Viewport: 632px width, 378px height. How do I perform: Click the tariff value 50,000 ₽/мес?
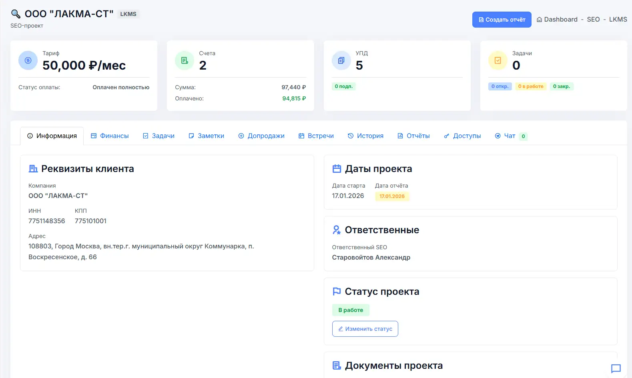[x=84, y=65]
